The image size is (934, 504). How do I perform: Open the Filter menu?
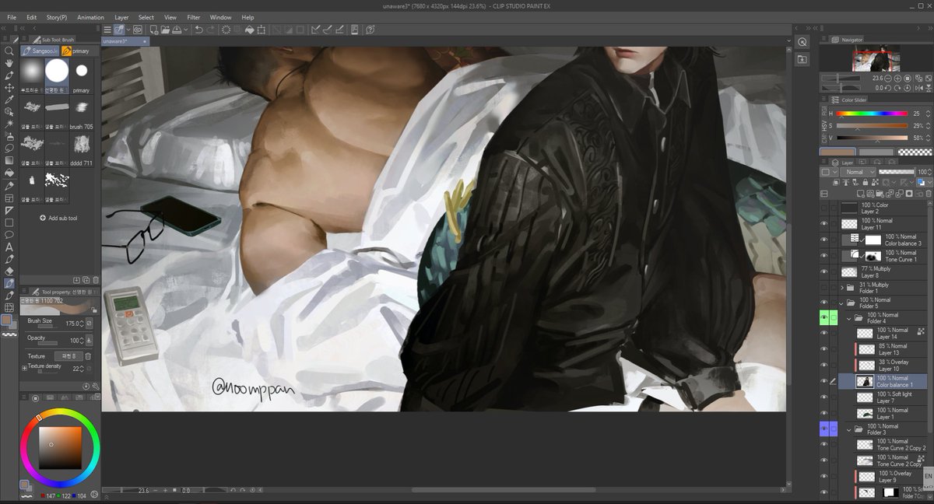(x=193, y=17)
